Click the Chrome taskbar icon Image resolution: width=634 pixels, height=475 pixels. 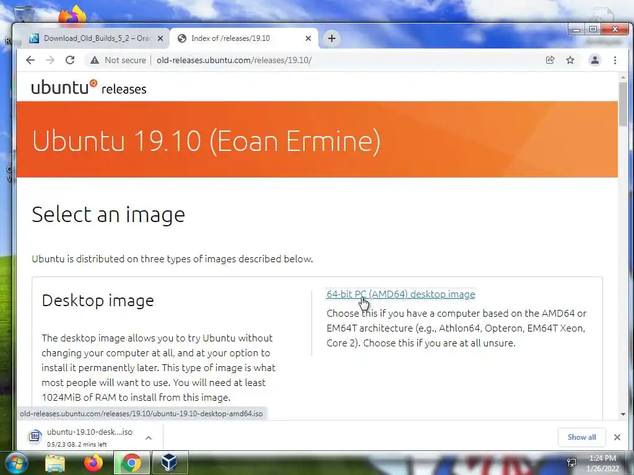131,463
